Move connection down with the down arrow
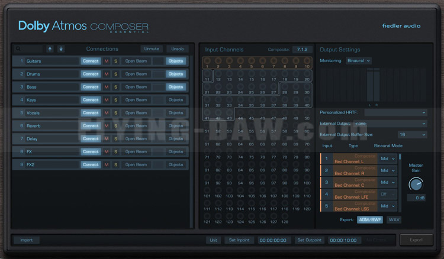The image size is (444, 259). (x=61, y=49)
